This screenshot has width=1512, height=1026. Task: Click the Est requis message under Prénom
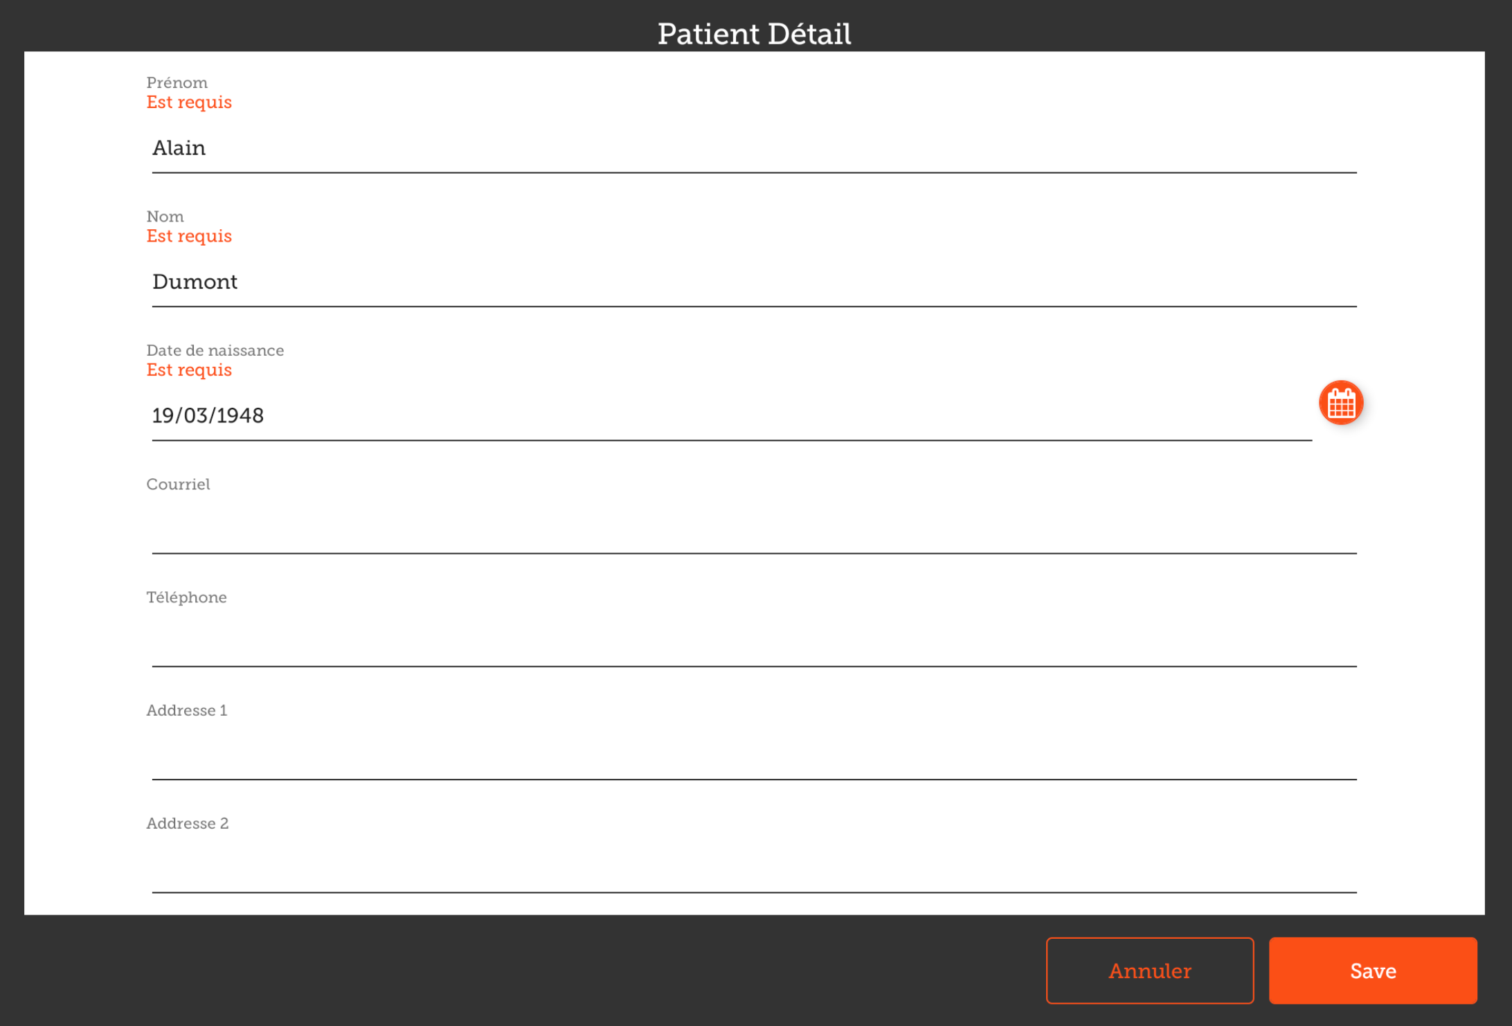point(189,102)
